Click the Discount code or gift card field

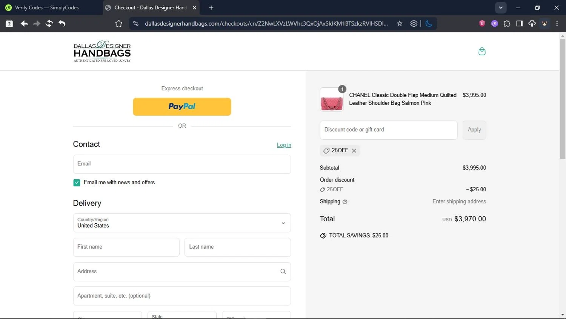(389, 130)
